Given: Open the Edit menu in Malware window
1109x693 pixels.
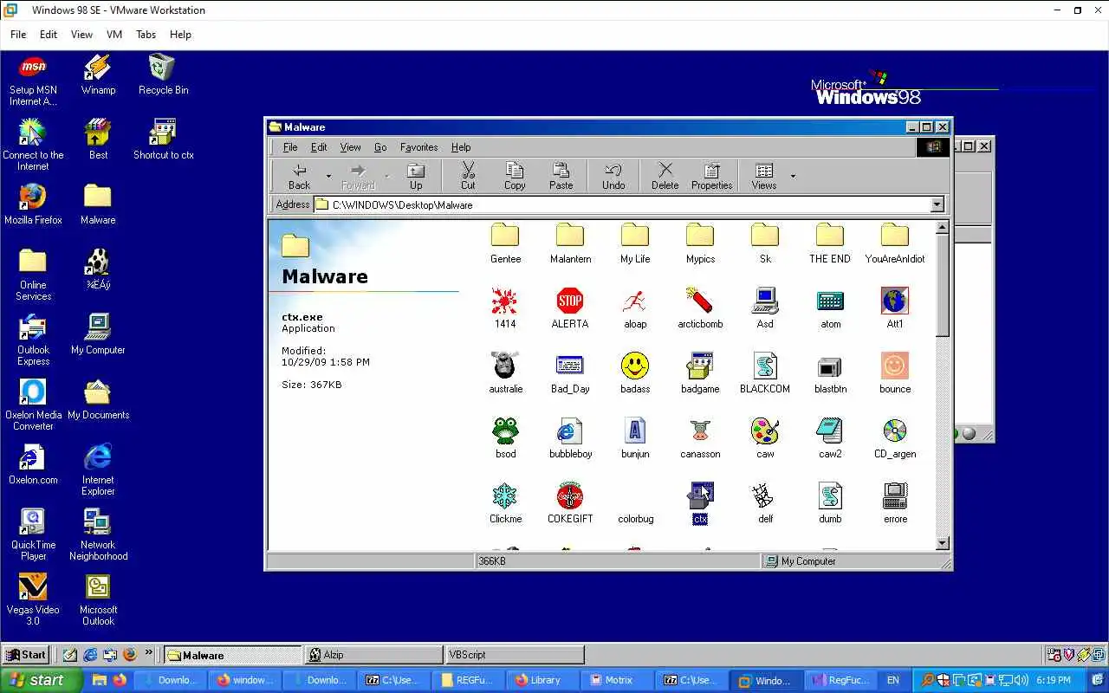Looking at the screenshot, I should (319, 147).
